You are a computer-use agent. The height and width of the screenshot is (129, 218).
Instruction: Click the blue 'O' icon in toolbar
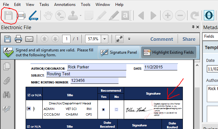209,15
